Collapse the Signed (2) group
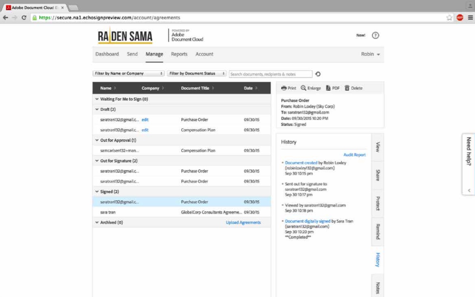475x297 pixels. (x=97, y=192)
